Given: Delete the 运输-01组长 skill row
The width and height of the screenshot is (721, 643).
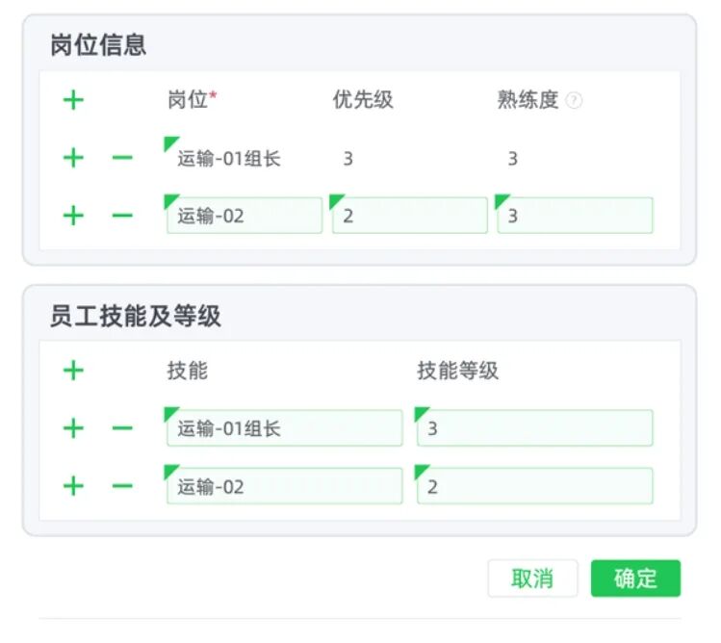Looking at the screenshot, I should pyautogui.click(x=122, y=428).
